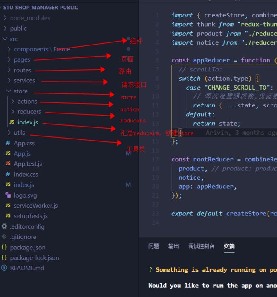The height and width of the screenshot is (297, 277).
Task: Open .gitignore file name
Action: click(23, 237)
